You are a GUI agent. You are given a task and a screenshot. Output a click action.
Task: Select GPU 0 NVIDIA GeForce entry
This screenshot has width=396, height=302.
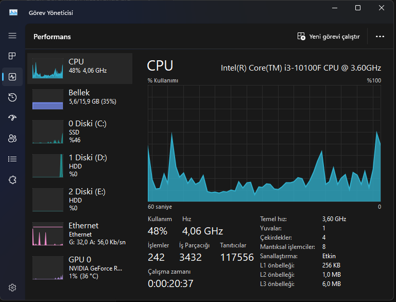coord(80,267)
